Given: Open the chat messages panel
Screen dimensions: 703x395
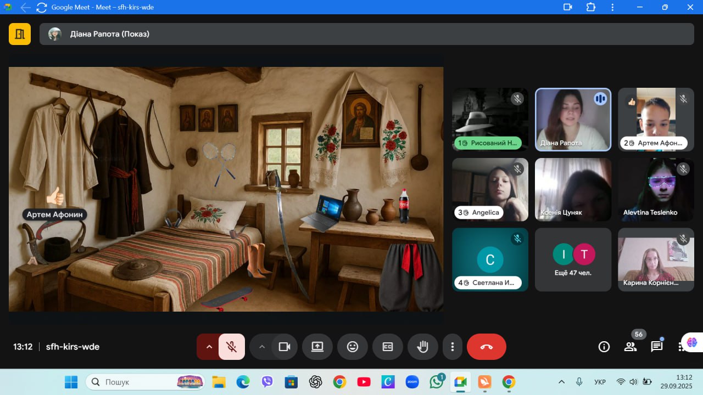Looking at the screenshot, I should 657,347.
